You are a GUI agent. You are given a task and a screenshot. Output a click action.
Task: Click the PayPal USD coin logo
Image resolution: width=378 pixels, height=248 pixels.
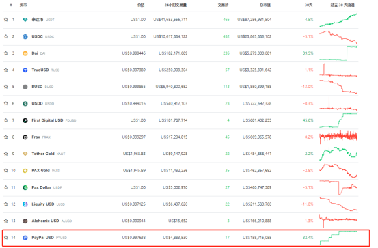click(x=25, y=238)
